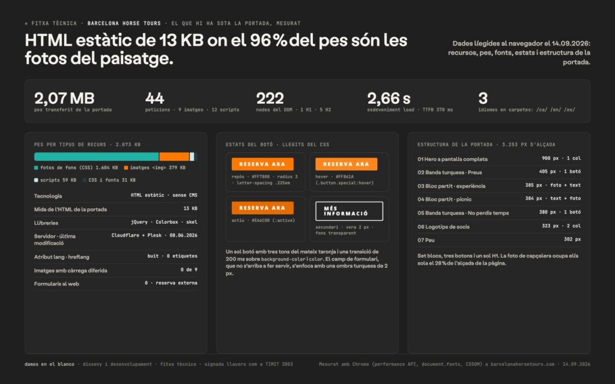Click 'Cloudflare + Plesk · 08.06.2026' value
615x384 pixels.
[x=154, y=235]
